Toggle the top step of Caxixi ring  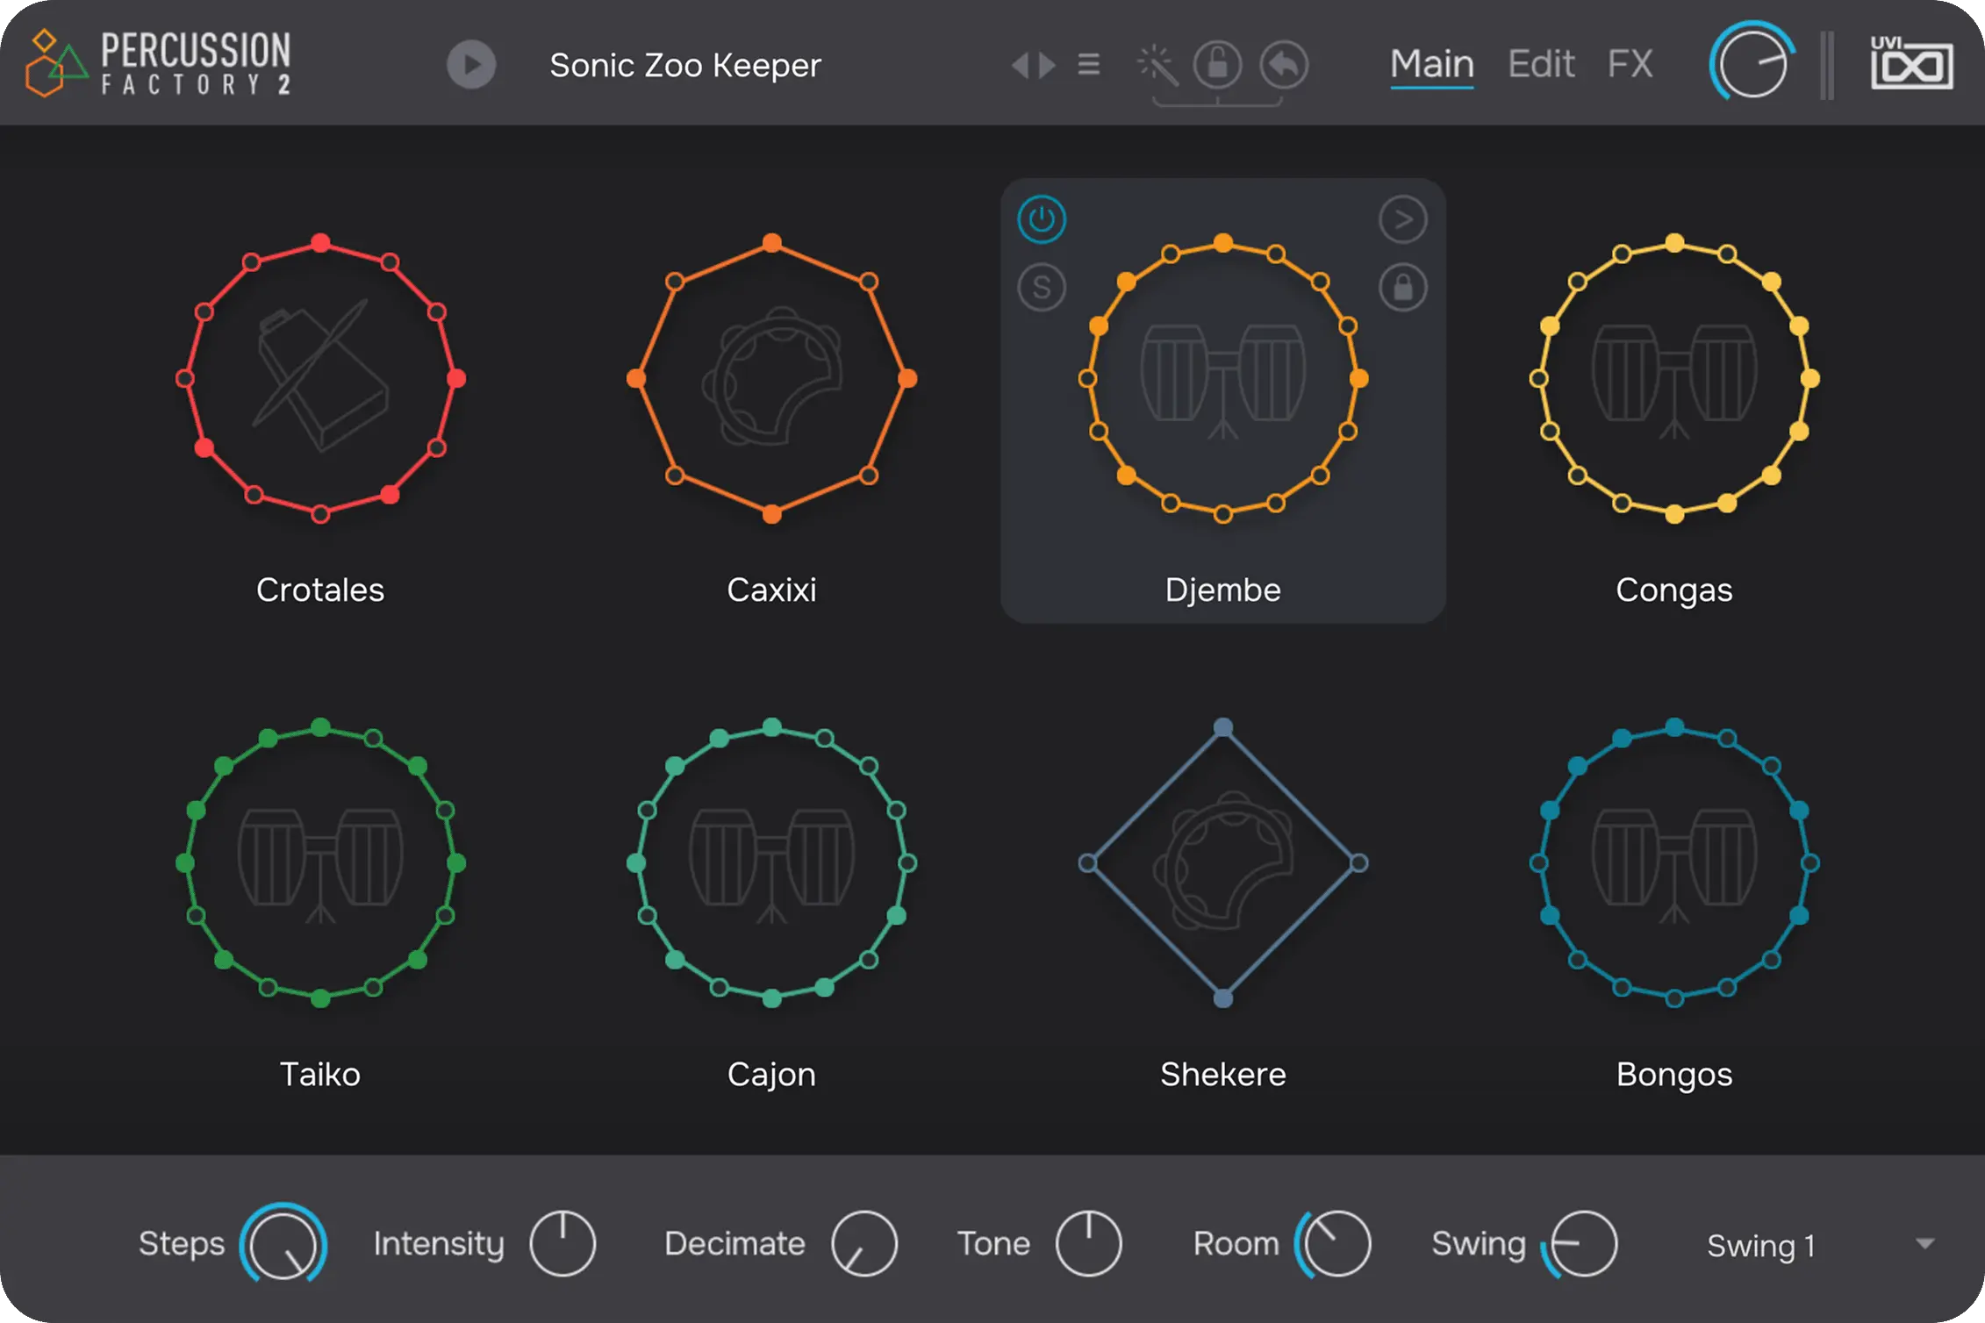click(772, 243)
